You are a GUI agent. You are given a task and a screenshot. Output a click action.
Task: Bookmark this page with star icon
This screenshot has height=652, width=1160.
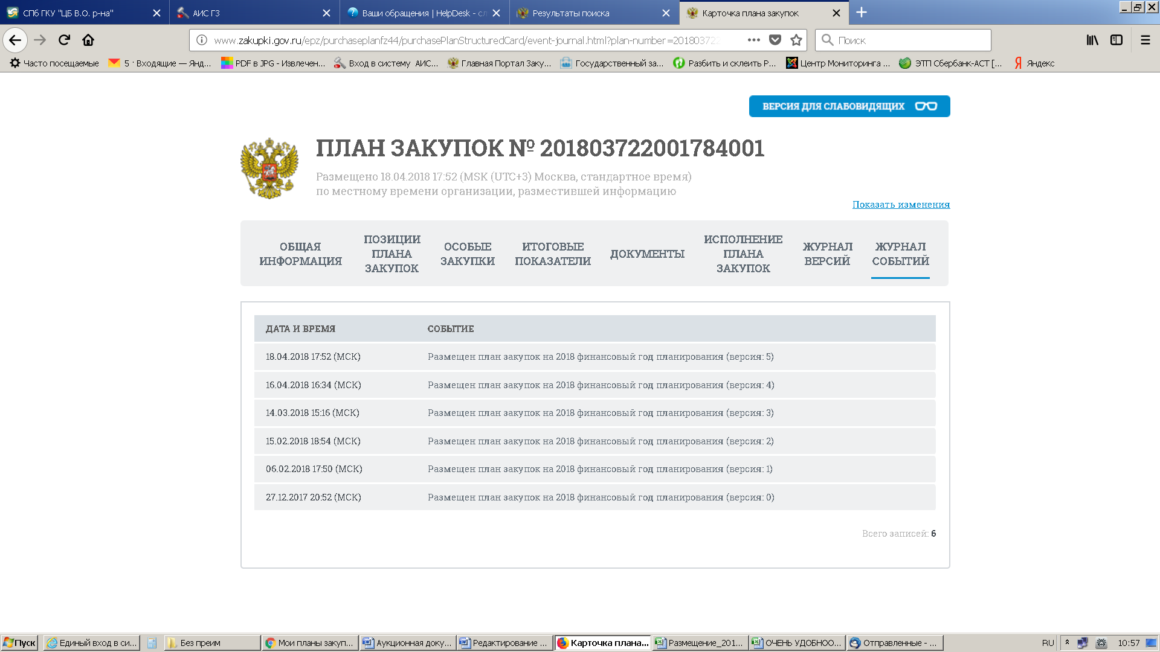point(796,40)
